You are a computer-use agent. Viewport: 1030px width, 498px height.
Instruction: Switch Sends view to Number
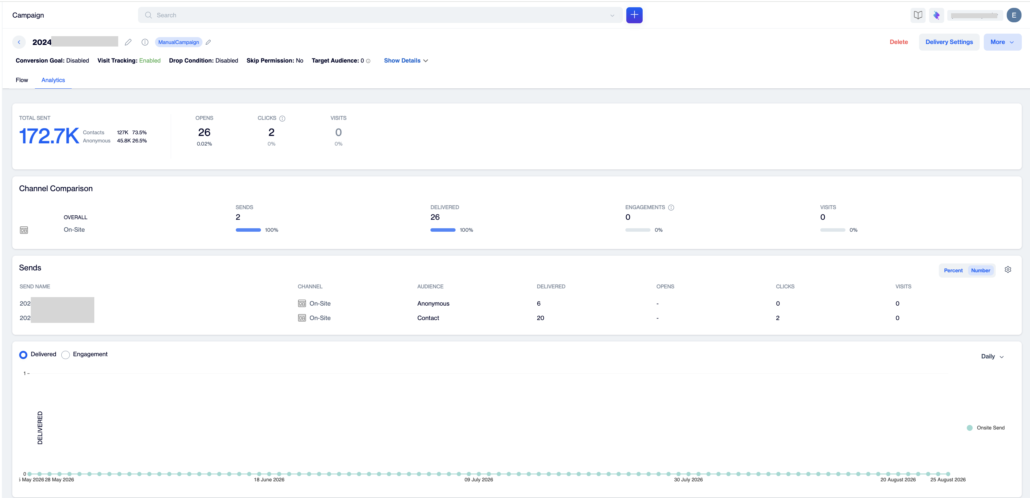980,271
